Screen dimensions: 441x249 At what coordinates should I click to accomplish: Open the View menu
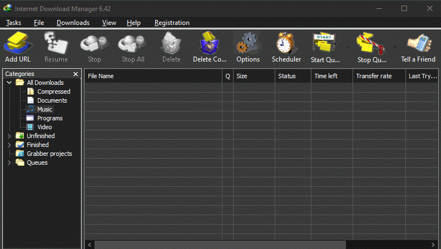click(109, 23)
